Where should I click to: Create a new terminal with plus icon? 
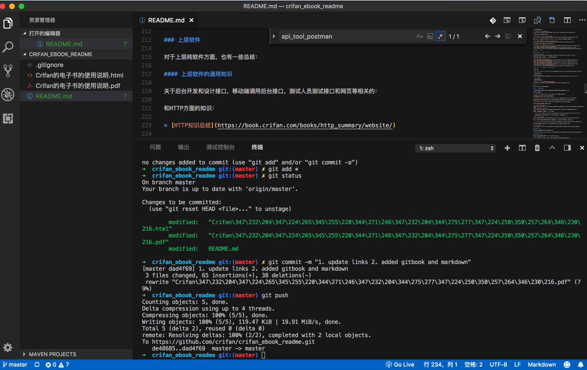(507, 148)
